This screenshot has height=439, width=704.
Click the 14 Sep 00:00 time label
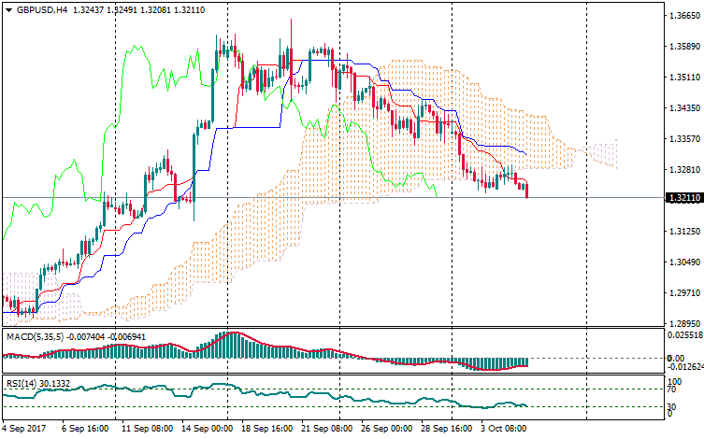pyautogui.click(x=206, y=429)
